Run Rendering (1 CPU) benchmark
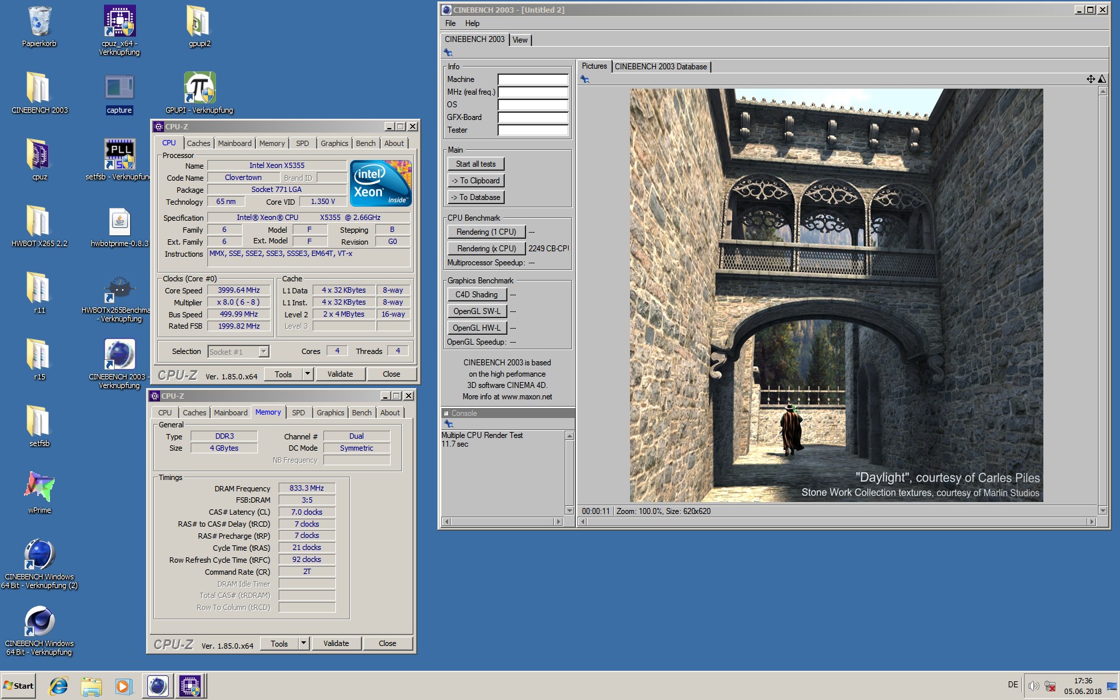Viewport: 1120px width, 700px height. (x=487, y=232)
